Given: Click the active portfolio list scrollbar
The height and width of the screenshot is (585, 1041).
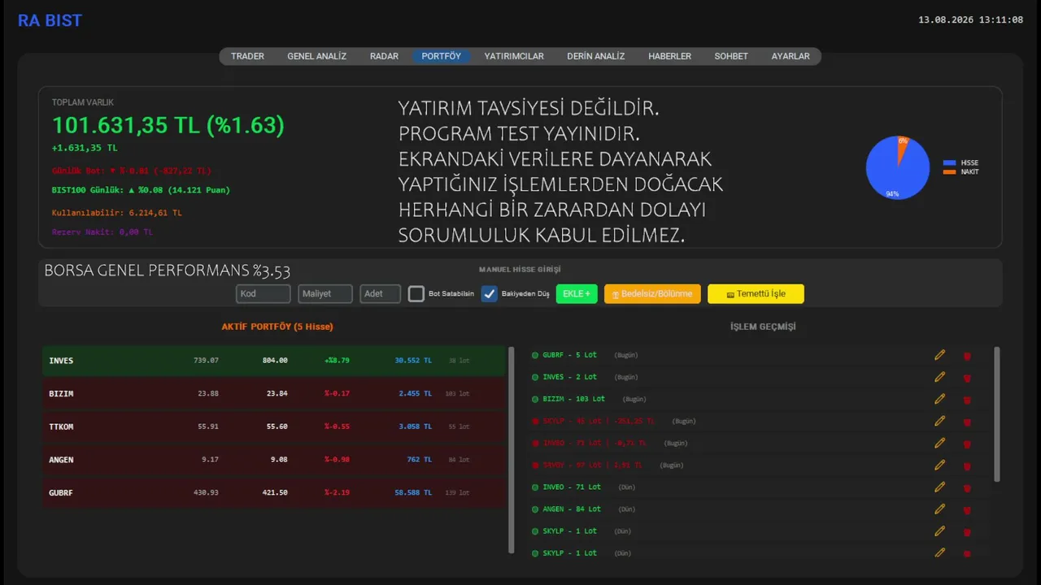Looking at the screenshot, I should [x=512, y=449].
